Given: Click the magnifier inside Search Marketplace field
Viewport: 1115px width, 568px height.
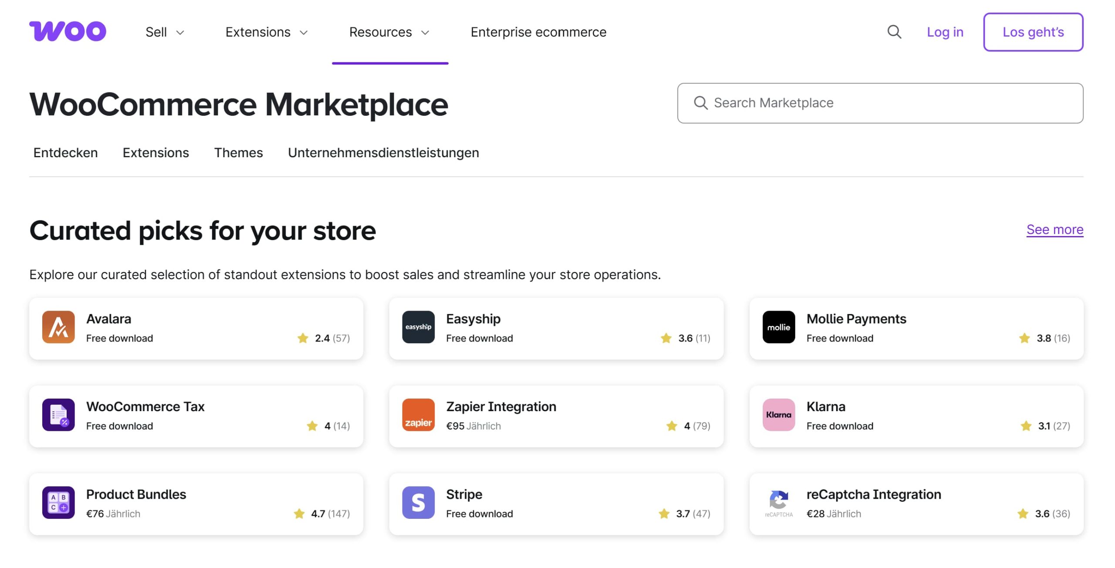Looking at the screenshot, I should (700, 103).
